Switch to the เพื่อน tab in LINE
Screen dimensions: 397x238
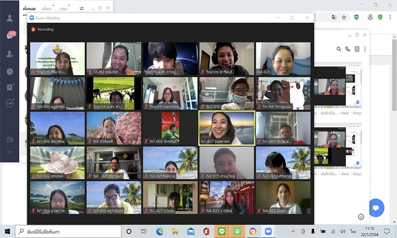(47, 8)
